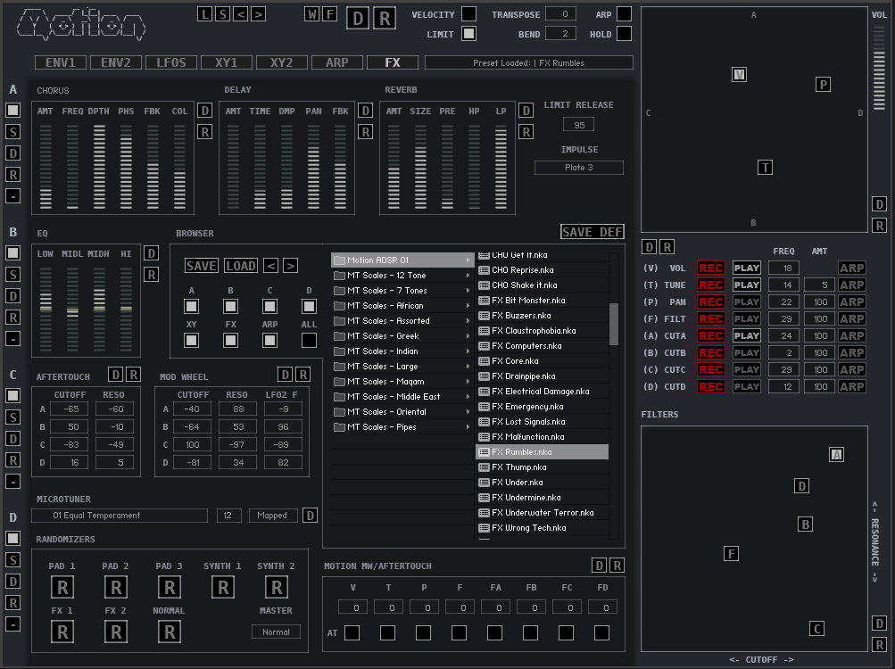Toggle the VELOCITY checkbox
This screenshot has width=895, height=669.
[468, 14]
